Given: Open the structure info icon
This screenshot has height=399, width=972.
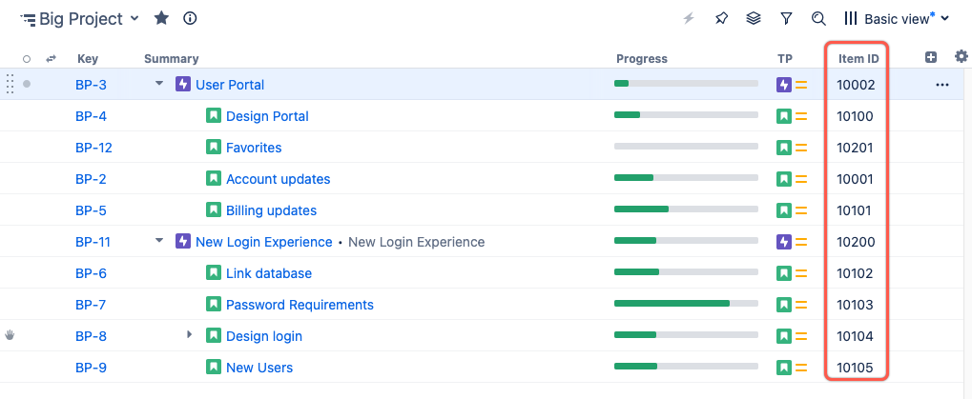Looking at the screenshot, I should (x=190, y=18).
